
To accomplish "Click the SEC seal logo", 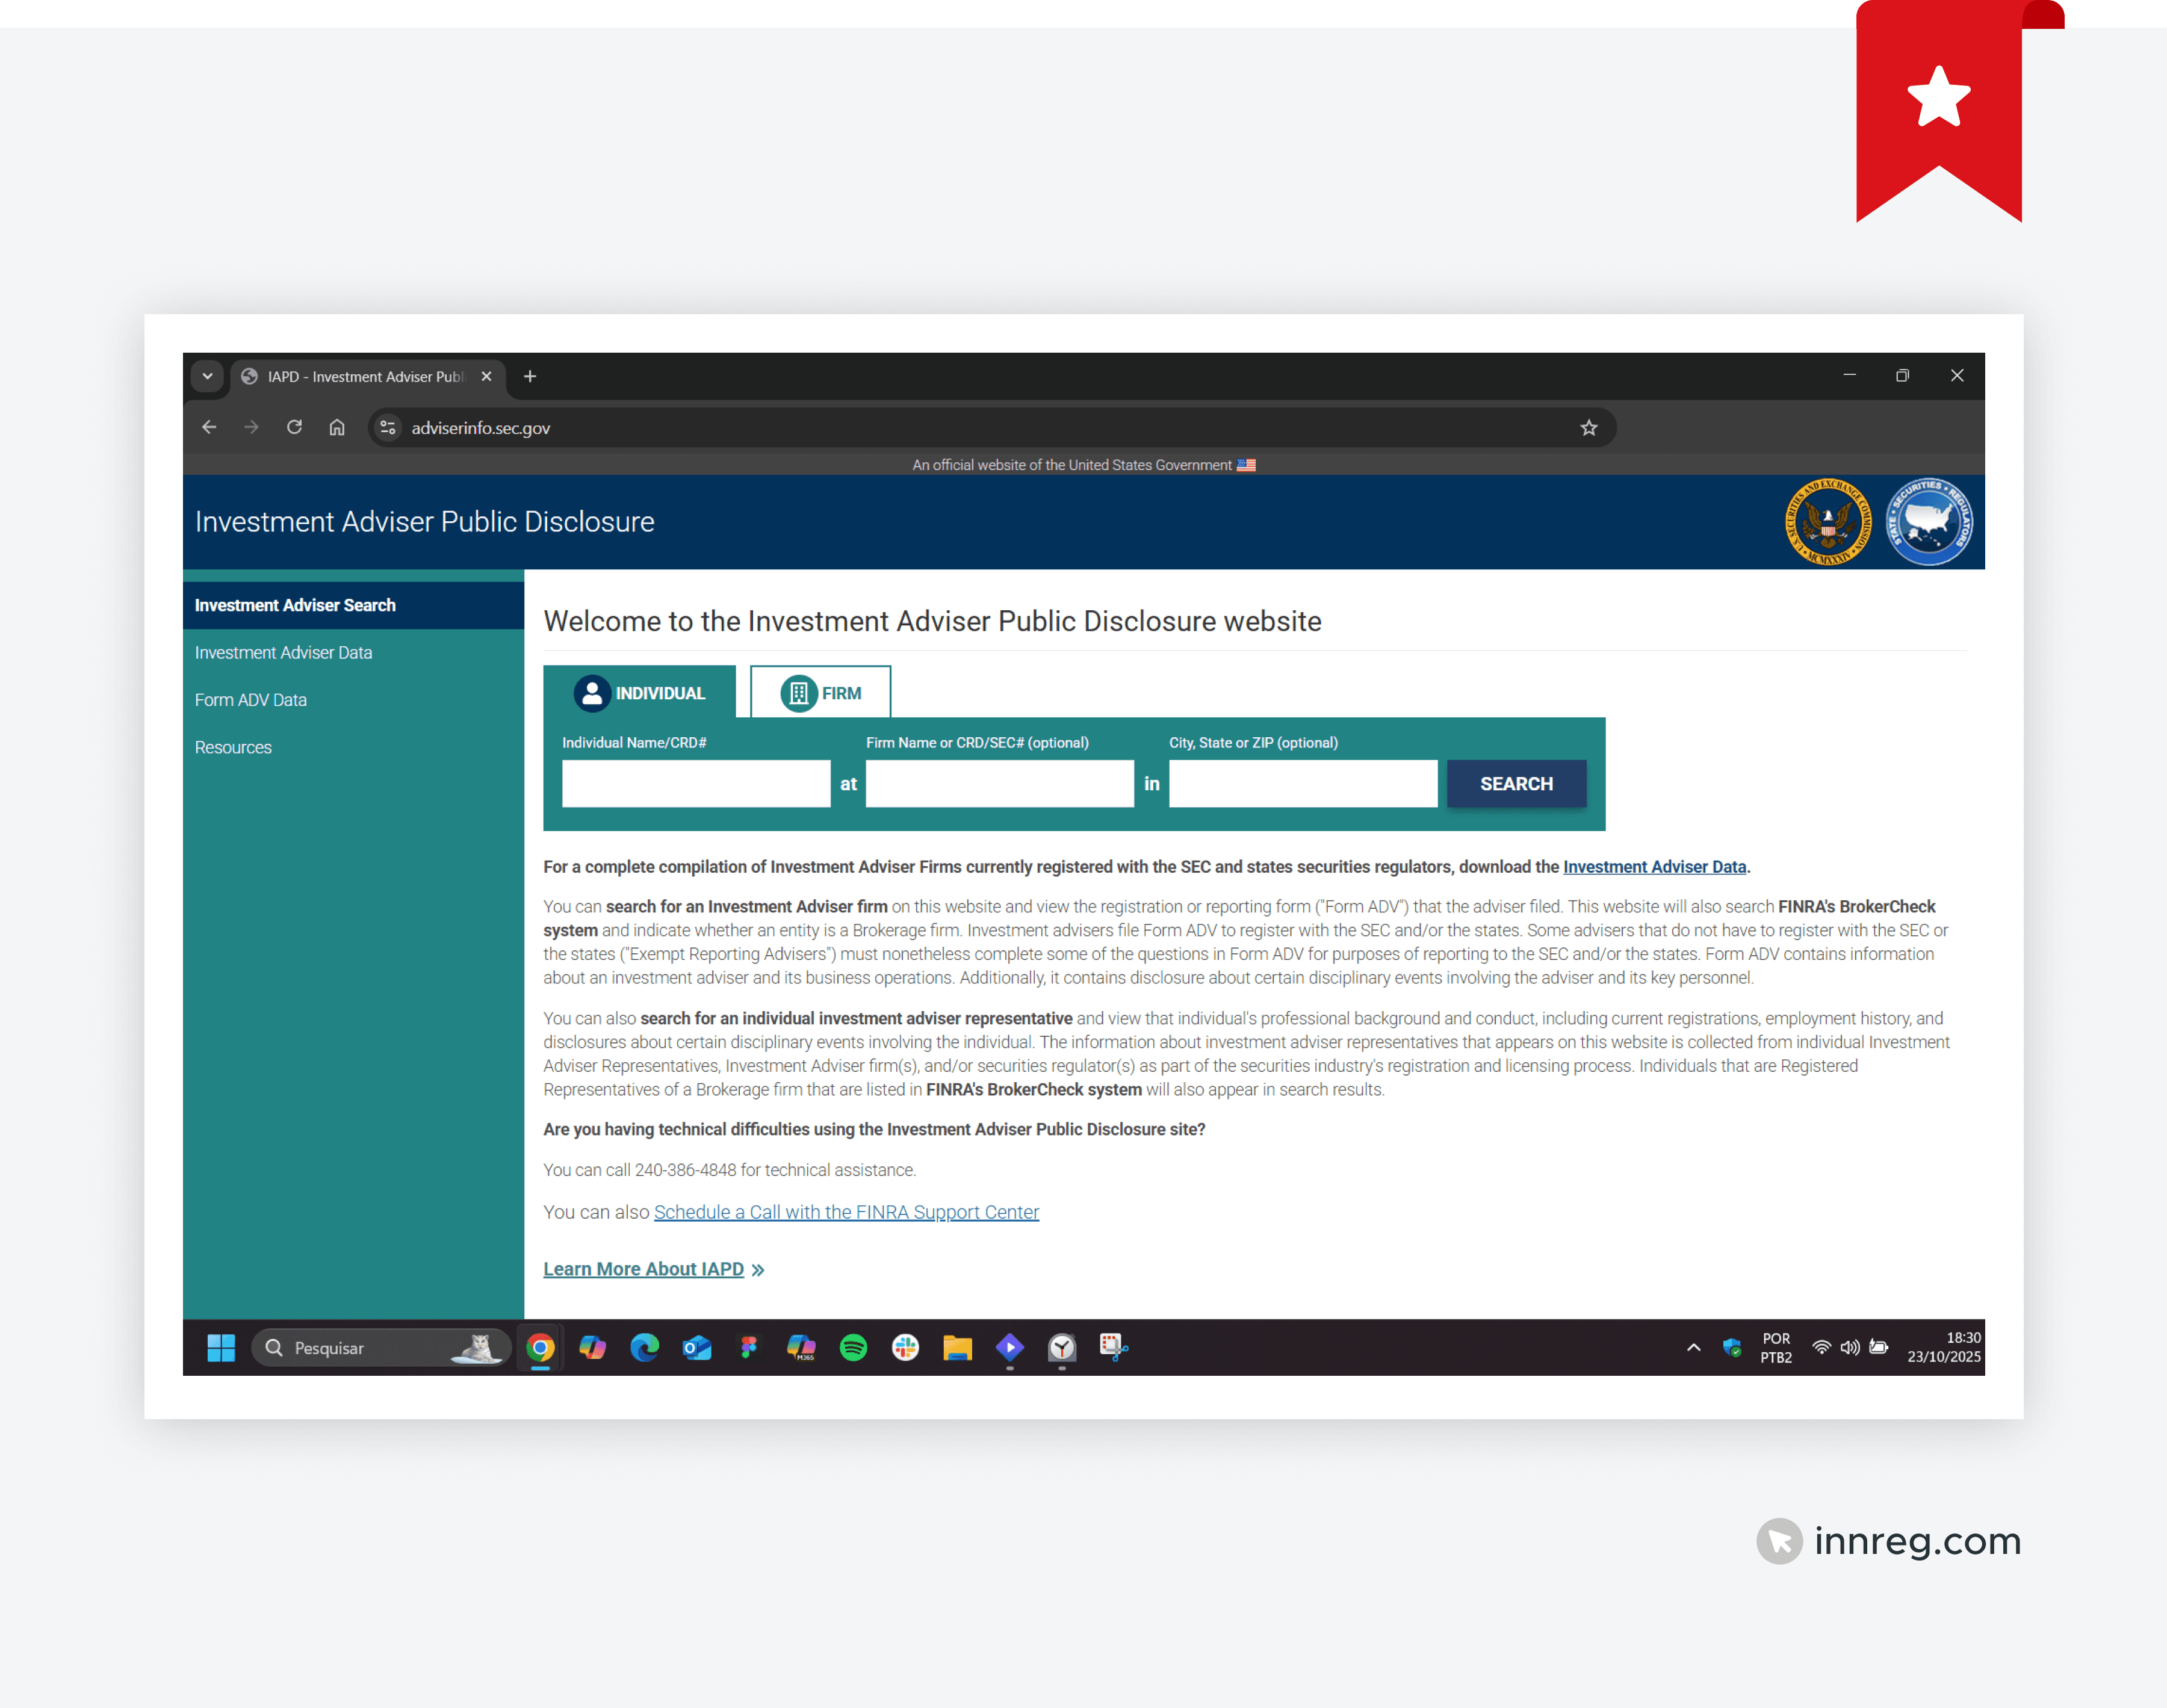I will 1828,522.
